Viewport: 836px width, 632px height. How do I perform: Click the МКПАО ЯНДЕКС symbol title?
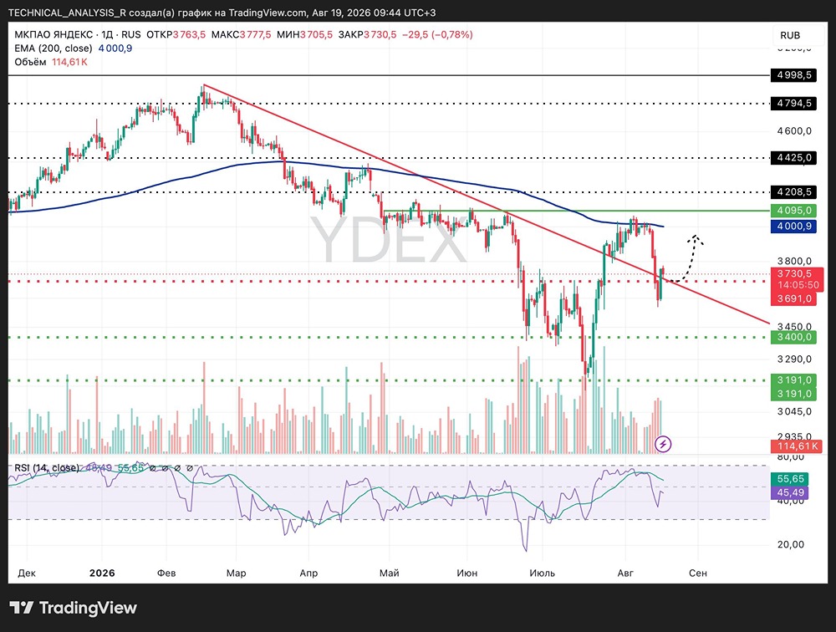click(x=54, y=34)
